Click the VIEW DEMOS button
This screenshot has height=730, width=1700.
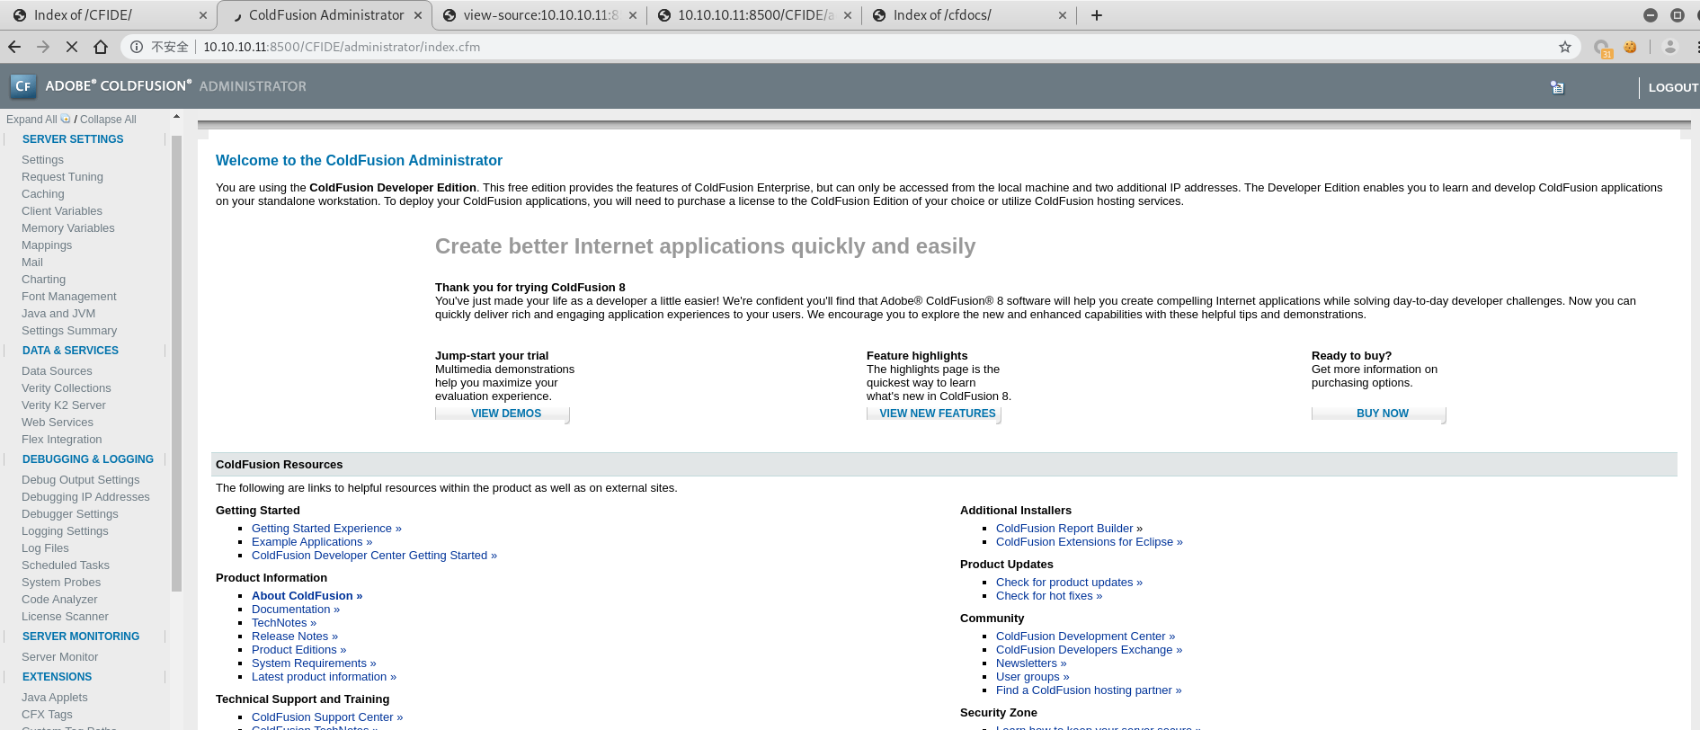pyautogui.click(x=503, y=414)
